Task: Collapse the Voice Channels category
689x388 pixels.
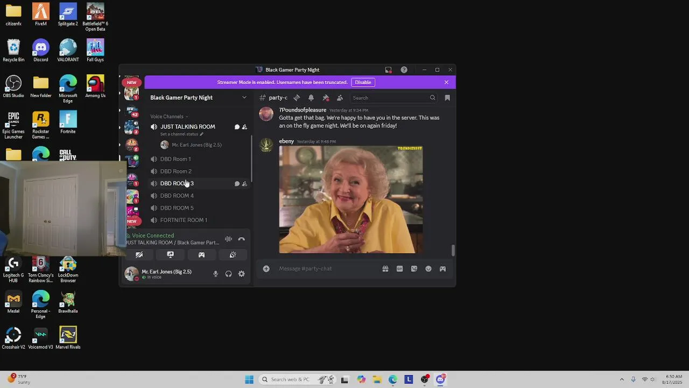Action: coord(170,116)
